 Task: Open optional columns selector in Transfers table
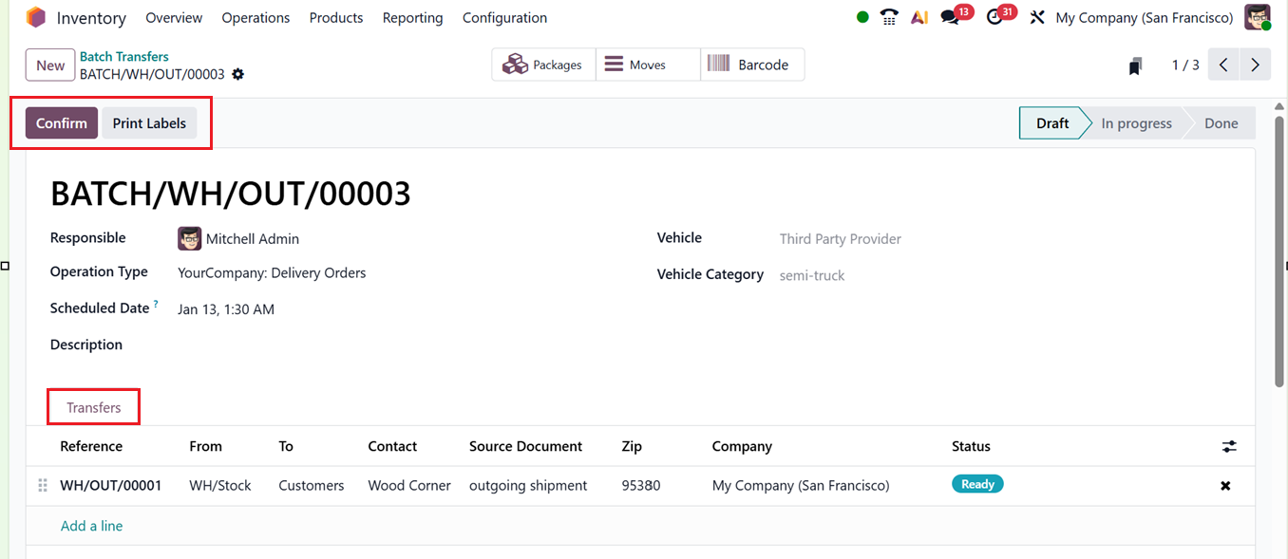click(1229, 446)
